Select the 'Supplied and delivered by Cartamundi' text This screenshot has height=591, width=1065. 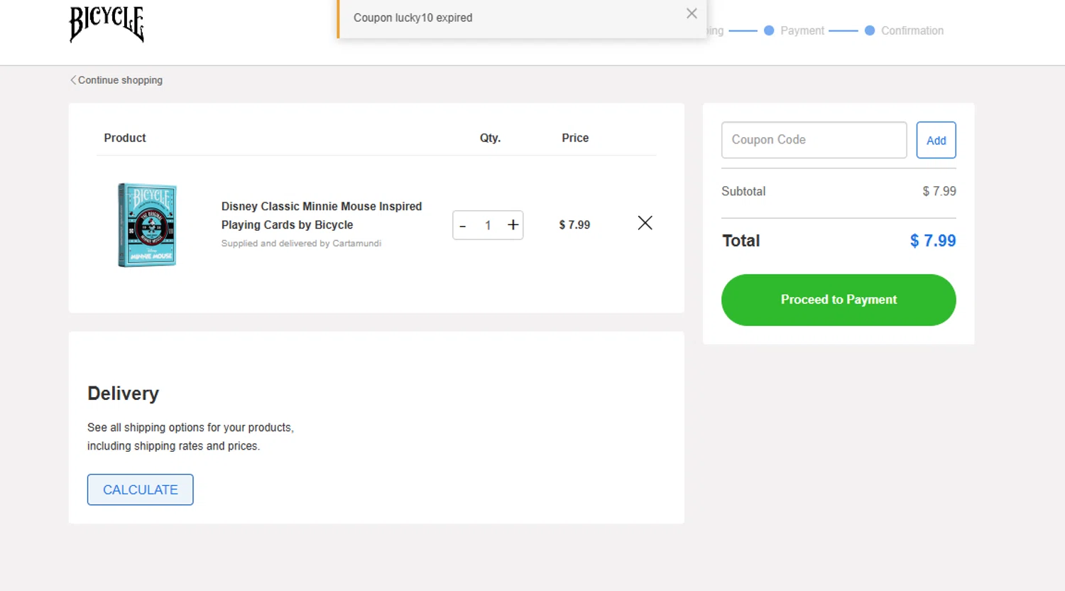[x=301, y=244]
